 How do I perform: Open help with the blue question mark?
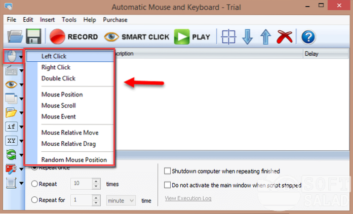point(308,37)
